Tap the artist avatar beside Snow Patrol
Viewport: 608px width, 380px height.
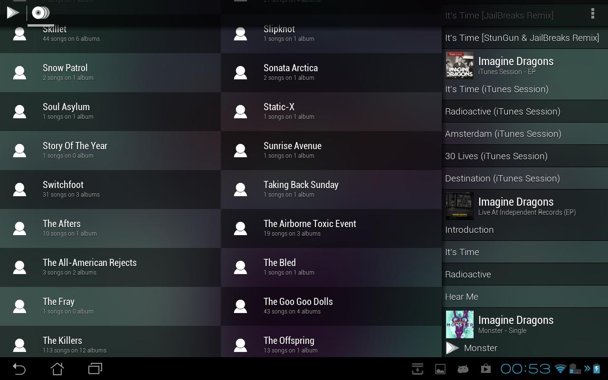[x=19, y=72]
